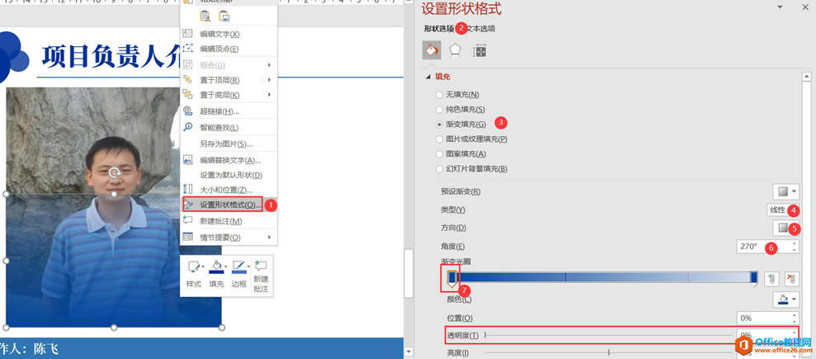
Task: Click the slide title text 项目负责人
Action: pos(101,57)
